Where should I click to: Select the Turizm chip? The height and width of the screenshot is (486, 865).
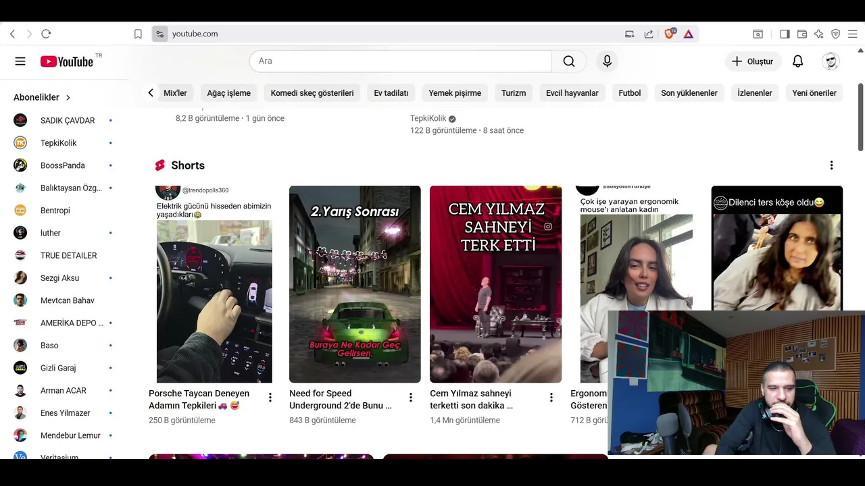pos(514,93)
